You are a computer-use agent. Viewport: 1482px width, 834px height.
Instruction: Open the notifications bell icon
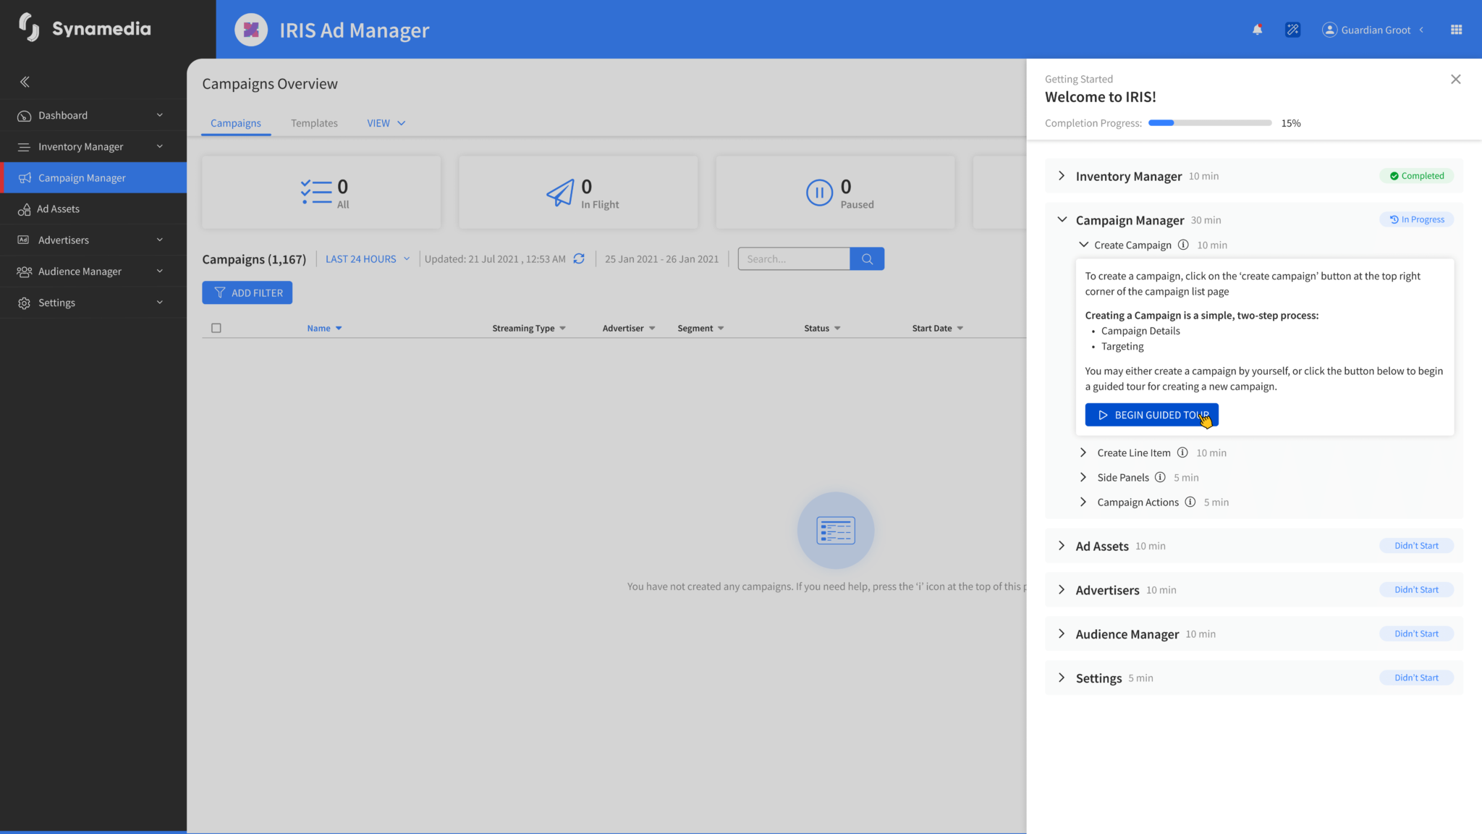pyautogui.click(x=1258, y=30)
